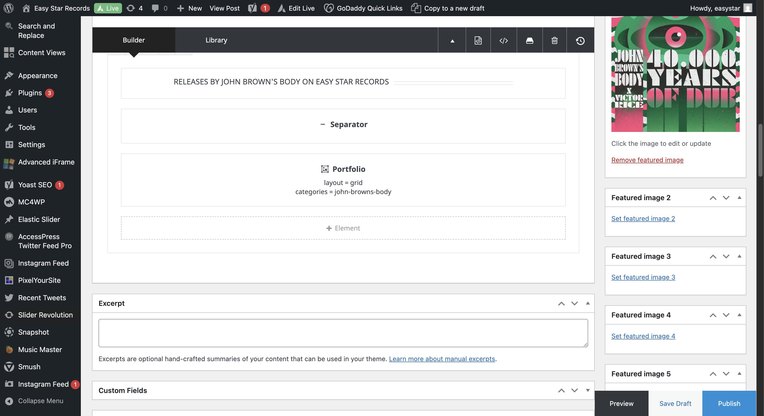The width and height of the screenshot is (764, 416).
Task: Click the container drawer icon in builder toolbar
Action: click(529, 40)
